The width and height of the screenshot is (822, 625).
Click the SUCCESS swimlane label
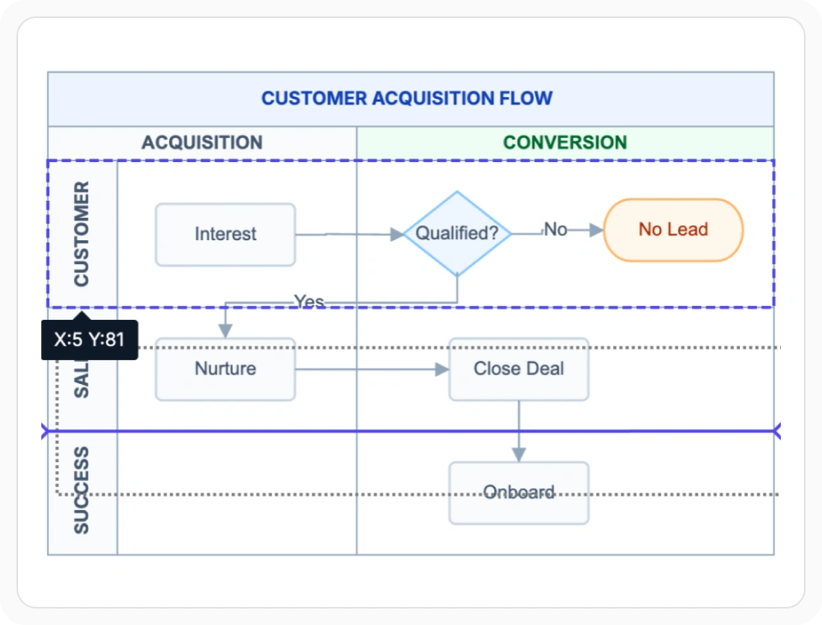click(x=81, y=490)
